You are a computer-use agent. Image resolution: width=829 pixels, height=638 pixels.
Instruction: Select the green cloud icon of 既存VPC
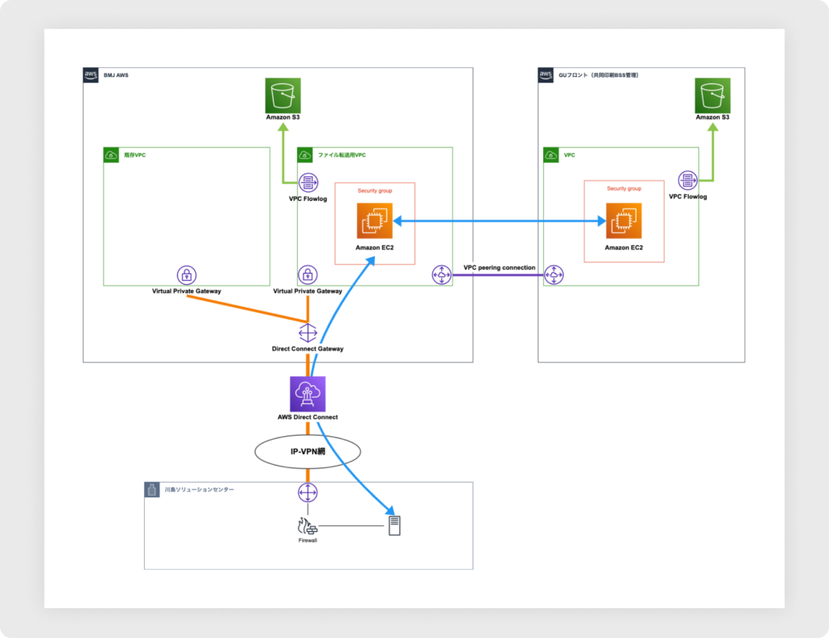[x=111, y=155]
